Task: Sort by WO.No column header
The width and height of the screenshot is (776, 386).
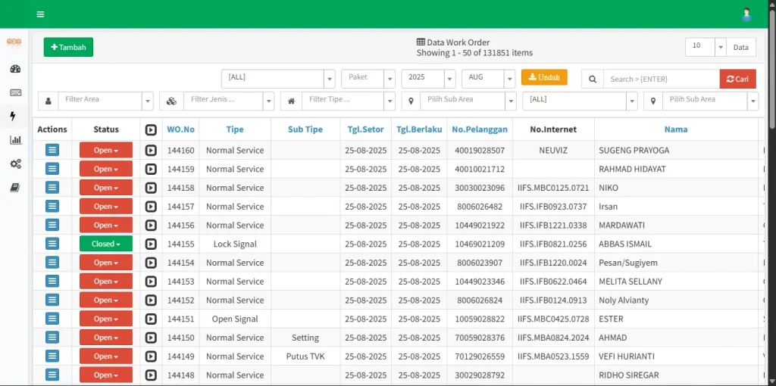Action: point(180,129)
